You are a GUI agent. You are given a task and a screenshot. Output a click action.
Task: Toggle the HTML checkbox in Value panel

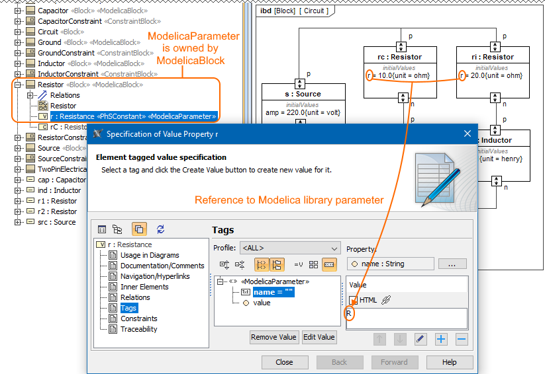[353, 300]
